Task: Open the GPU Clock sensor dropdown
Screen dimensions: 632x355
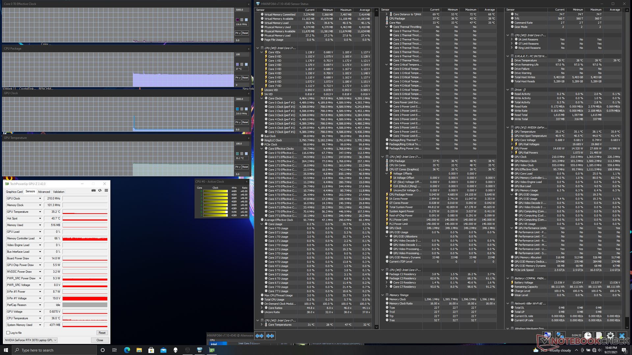Action: (x=40, y=199)
